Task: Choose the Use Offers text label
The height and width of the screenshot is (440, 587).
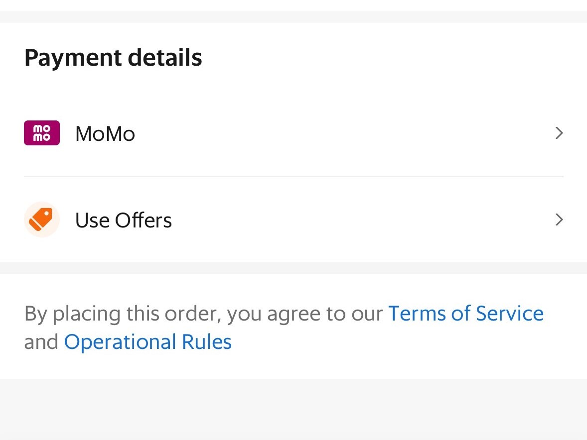Action: coord(123,220)
